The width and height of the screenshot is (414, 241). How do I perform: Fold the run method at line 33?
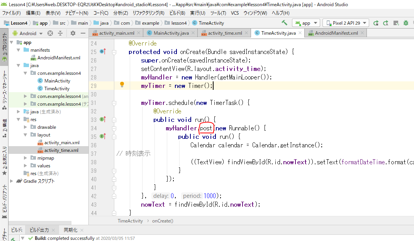pos(114,120)
